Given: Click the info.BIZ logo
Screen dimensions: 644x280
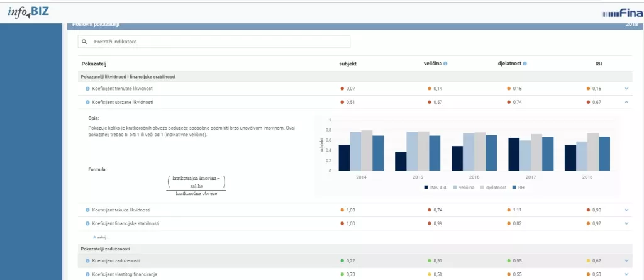Looking at the screenshot, I should click(x=28, y=11).
